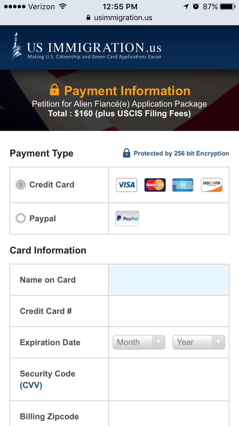The image size is (239, 426).
Task: Tap the Visa card logo
Action: (x=127, y=185)
